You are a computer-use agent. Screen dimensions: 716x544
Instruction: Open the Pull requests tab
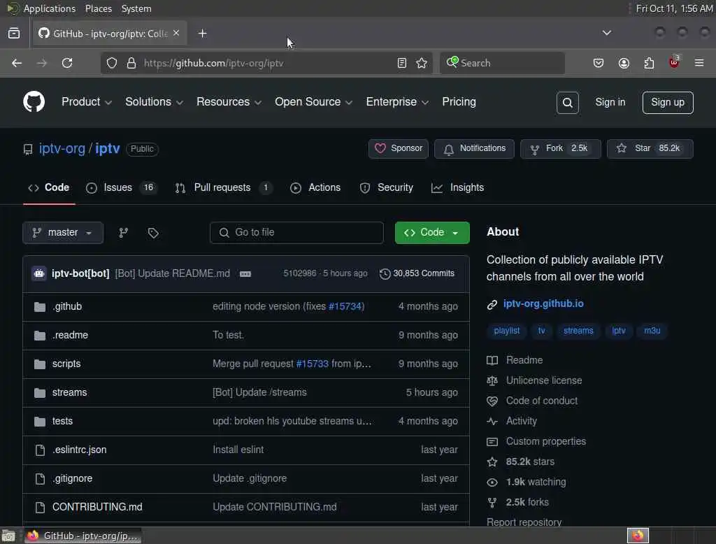point(223,187)
